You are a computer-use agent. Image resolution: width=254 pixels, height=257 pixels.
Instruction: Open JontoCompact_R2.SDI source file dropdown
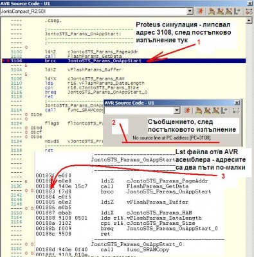190,12
